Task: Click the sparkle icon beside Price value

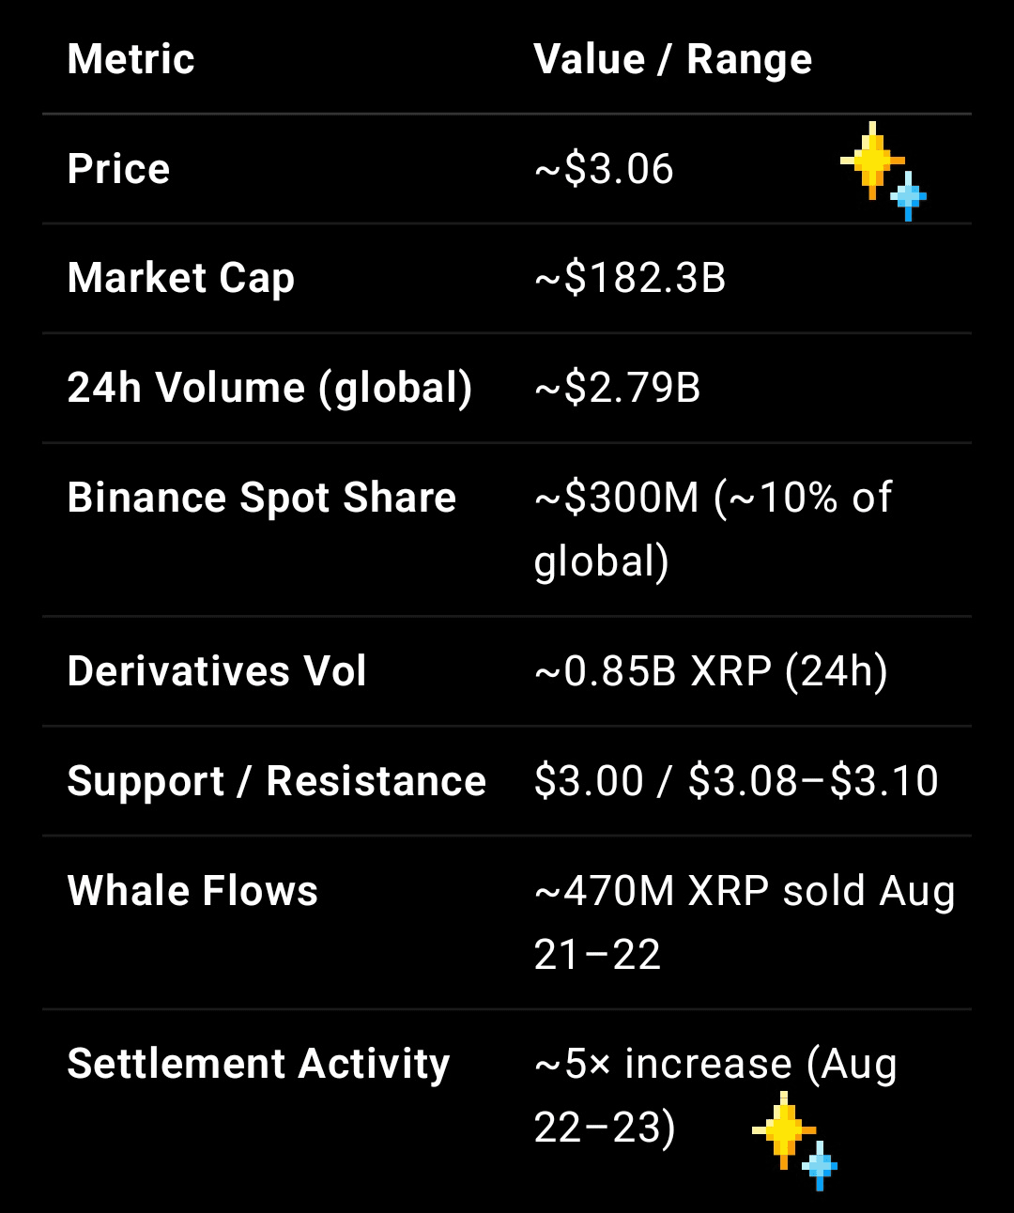Action: 883,171
